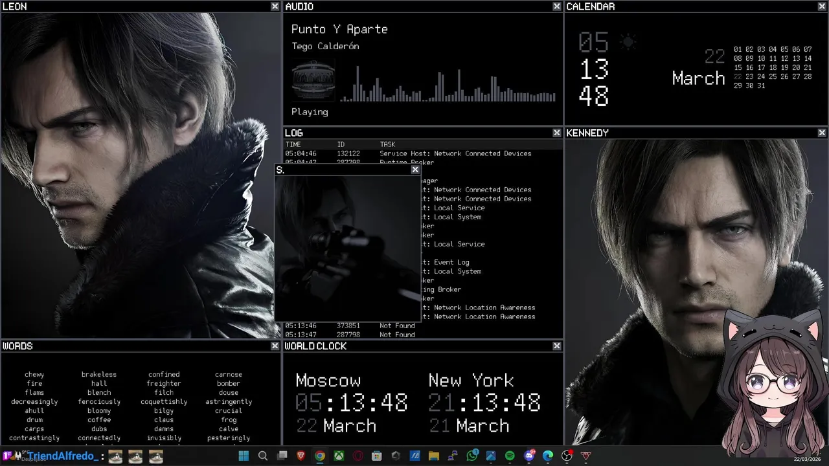829x466 pixels.
Task: Select log row with ID 373851
Action: point(424,326)
